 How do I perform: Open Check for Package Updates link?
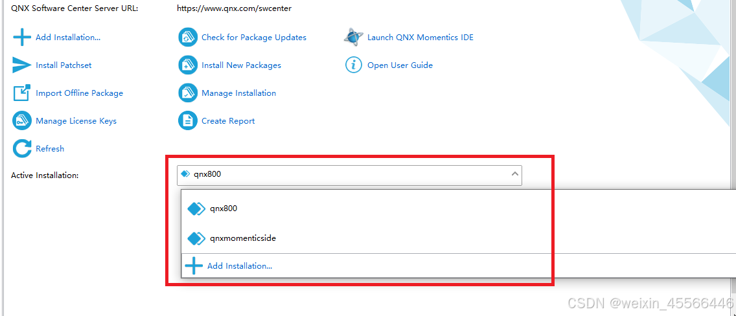click(x=254, y=38)
